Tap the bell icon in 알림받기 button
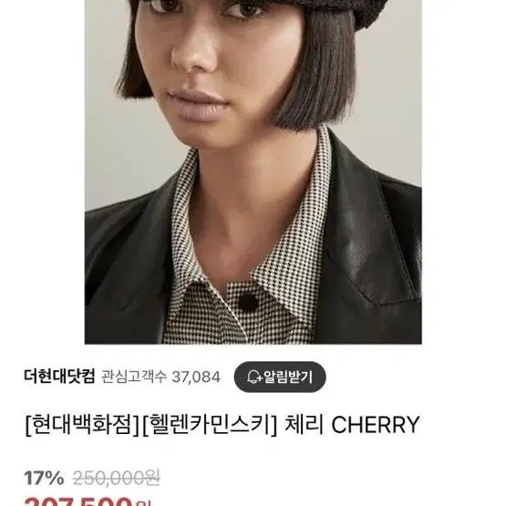The width and height of the screenshot is (506, 506). coord(254,377)
